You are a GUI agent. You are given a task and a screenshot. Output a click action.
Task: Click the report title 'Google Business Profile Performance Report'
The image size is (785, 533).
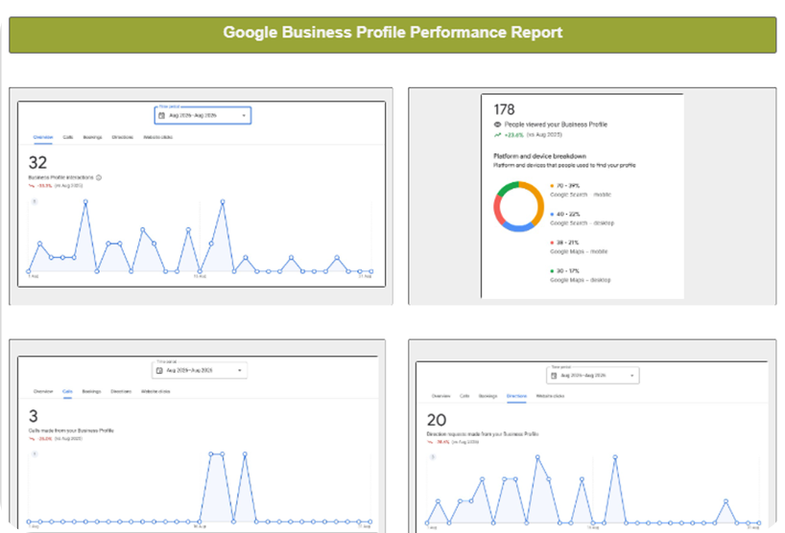[x=392, y=33]
